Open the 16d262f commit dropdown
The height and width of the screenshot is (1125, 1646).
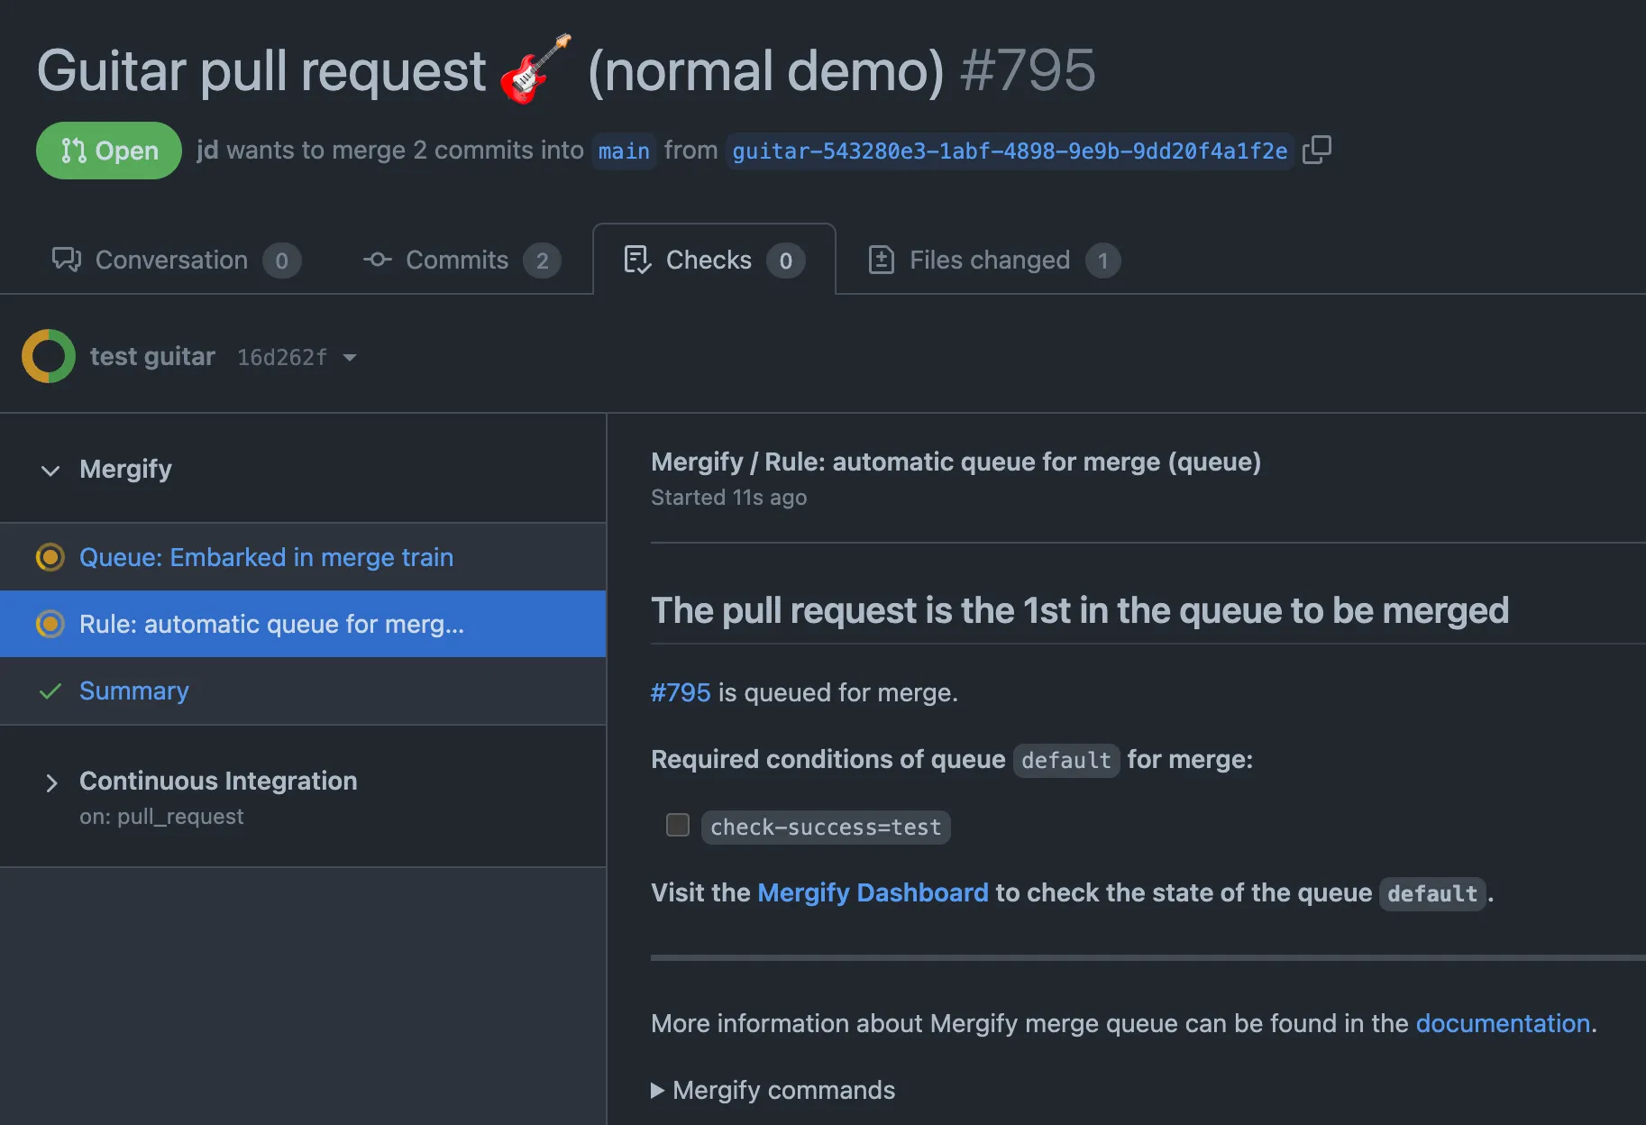[350, 357]
